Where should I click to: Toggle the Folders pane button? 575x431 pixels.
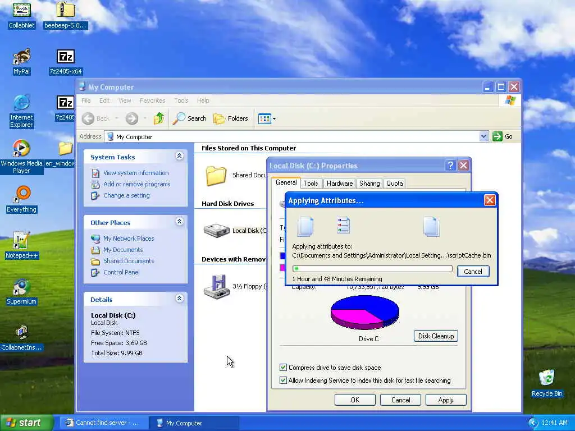coord(231,118)
